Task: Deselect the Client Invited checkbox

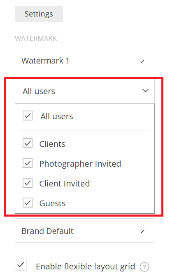Action: coord(28,183)
